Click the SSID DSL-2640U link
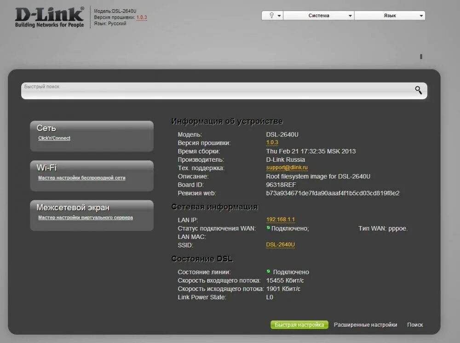 pos(281,245)
